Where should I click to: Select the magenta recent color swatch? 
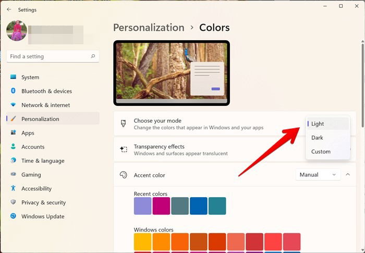pyautogui.click(x=161, y=206)
